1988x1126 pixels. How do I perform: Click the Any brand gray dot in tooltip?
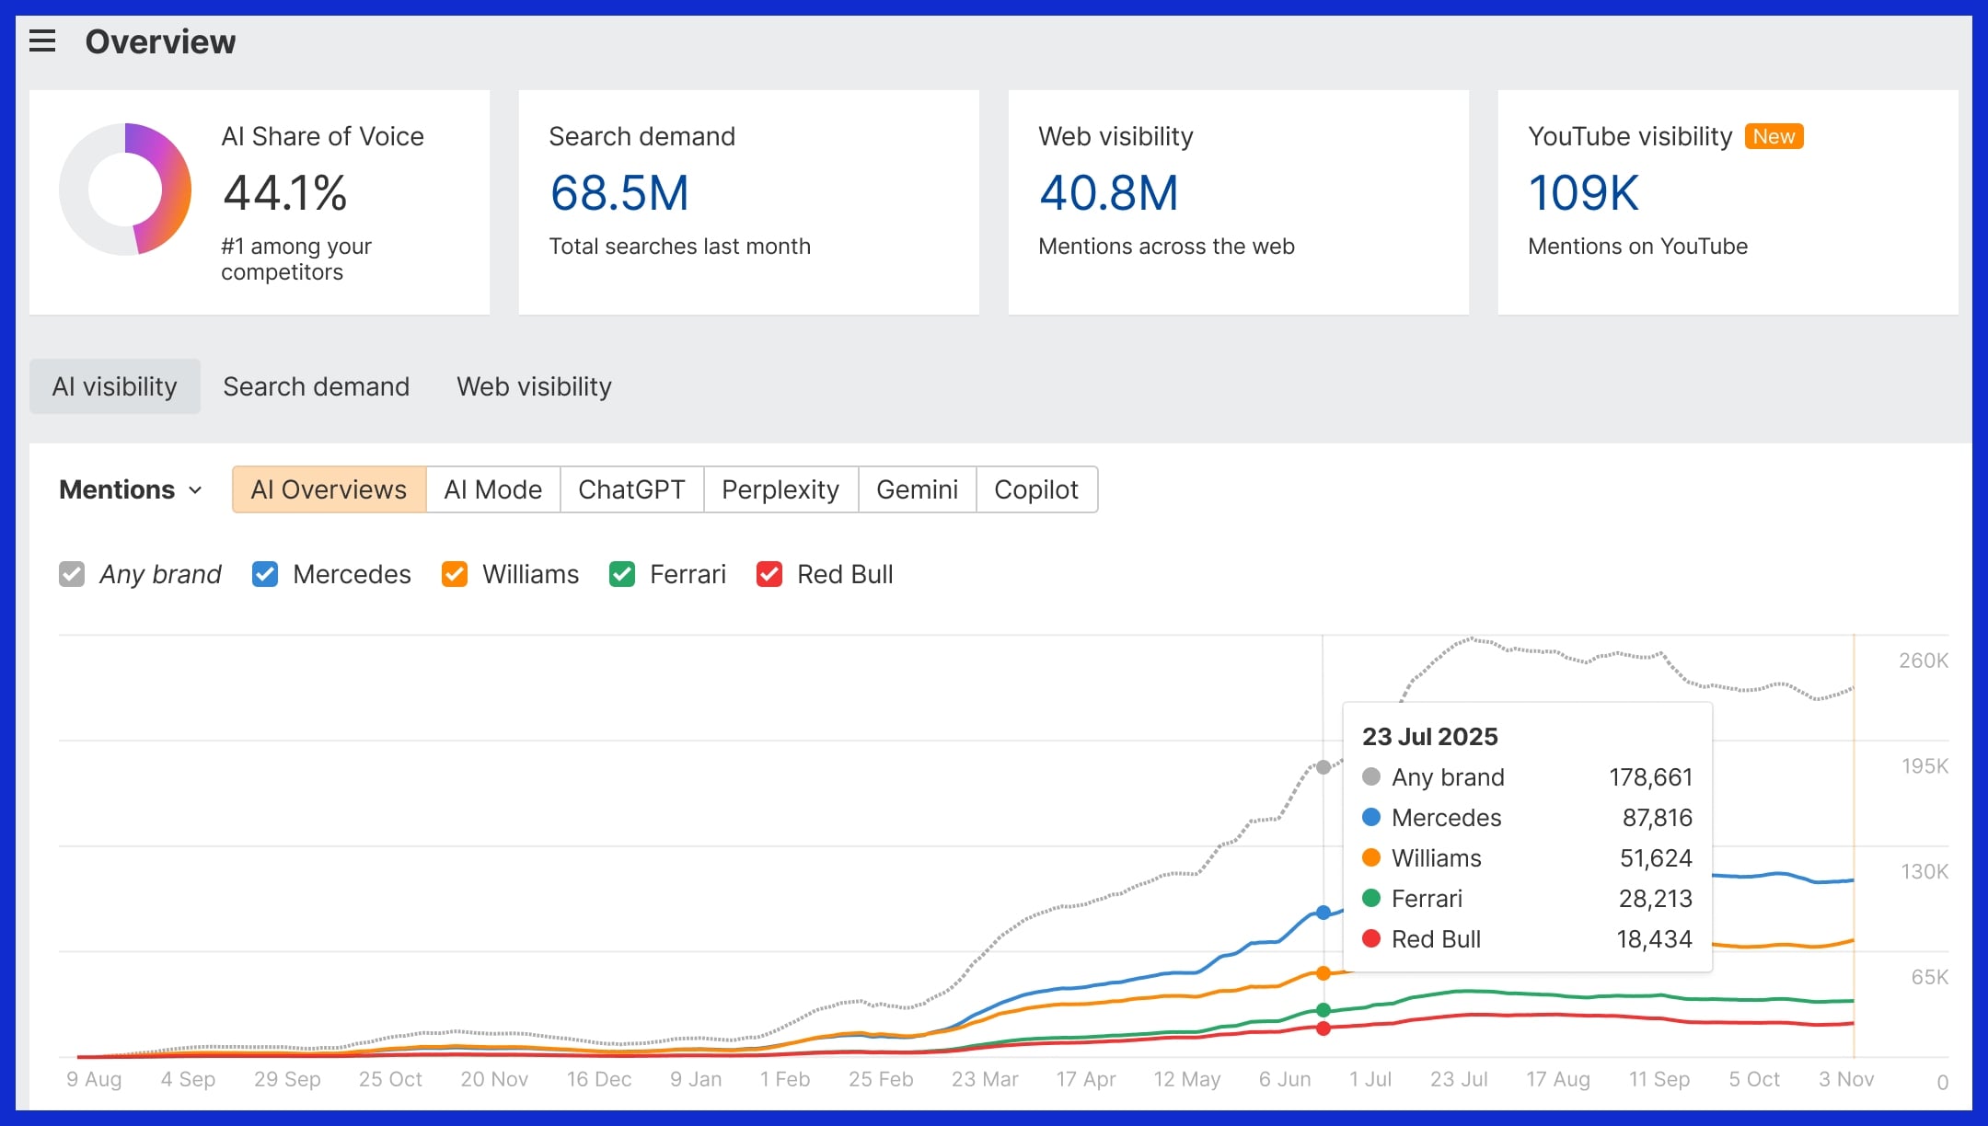pyautogui.click(x=1371, y=776)
